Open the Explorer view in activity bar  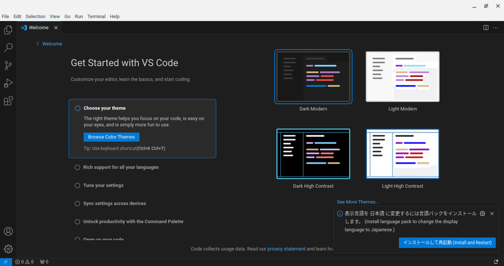tap(8, 30)
